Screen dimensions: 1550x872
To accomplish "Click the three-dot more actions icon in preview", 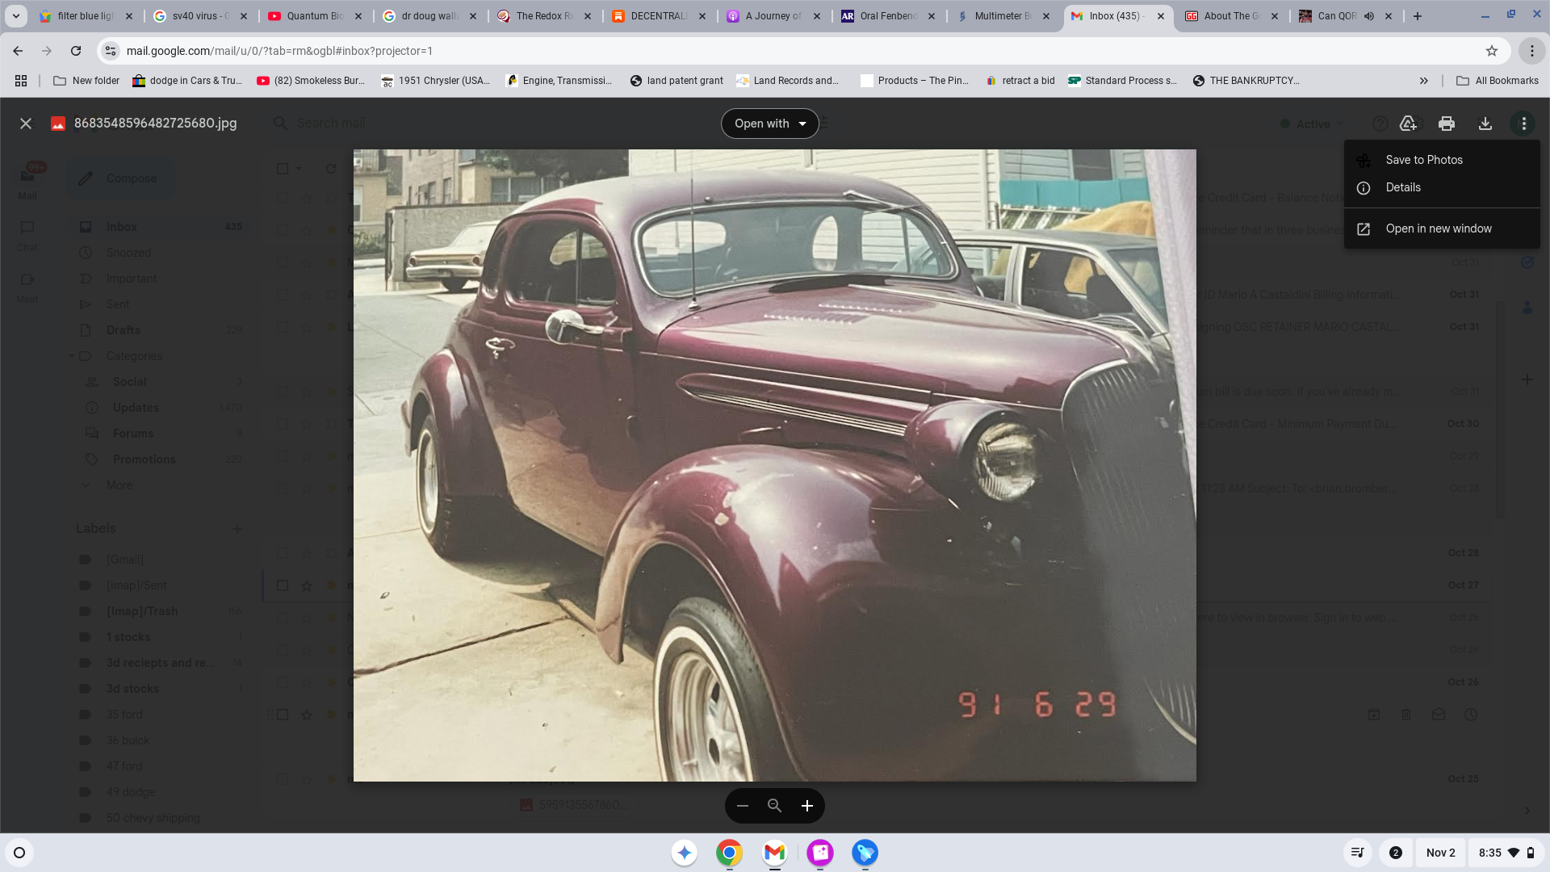I will pyautogui.click(x=1523, y=124).
